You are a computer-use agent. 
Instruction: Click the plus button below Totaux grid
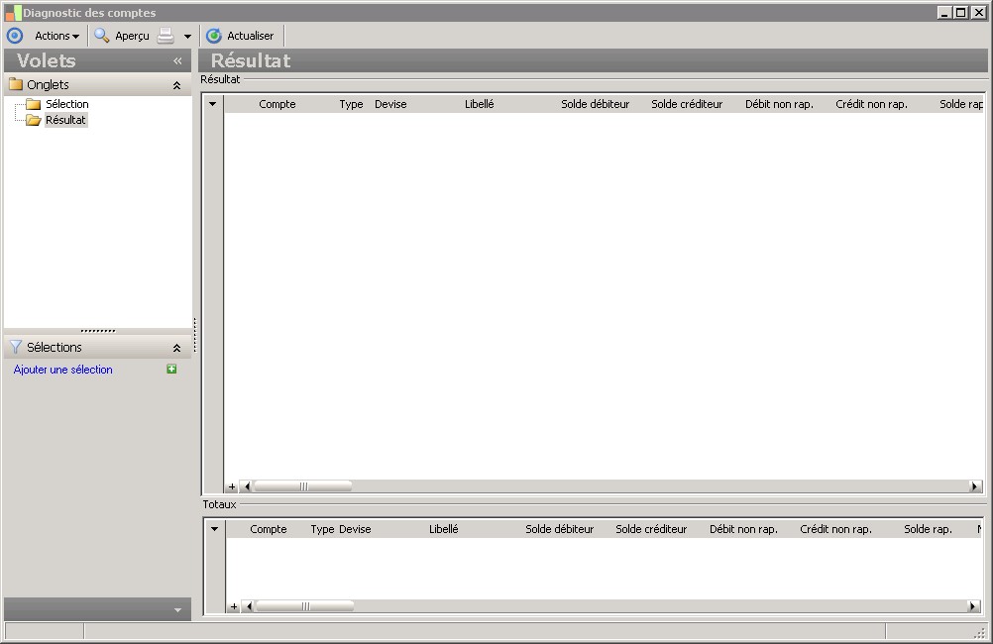click(234, 606)
